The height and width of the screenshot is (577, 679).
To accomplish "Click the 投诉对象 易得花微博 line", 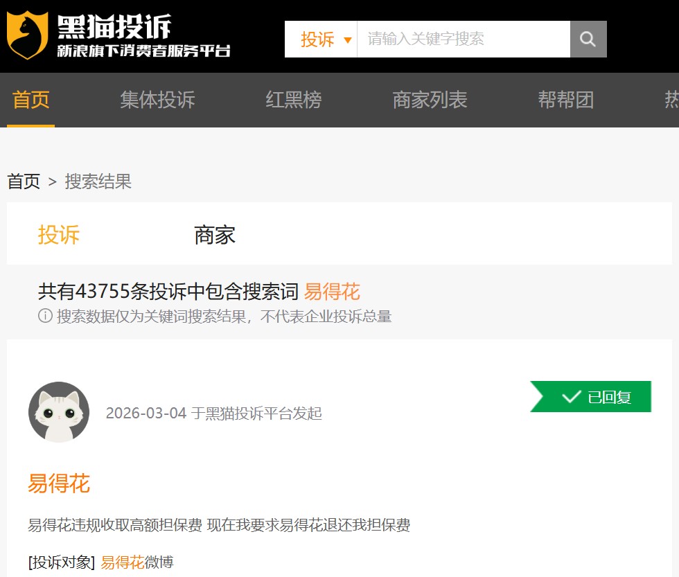I will [x=101, y=562].
